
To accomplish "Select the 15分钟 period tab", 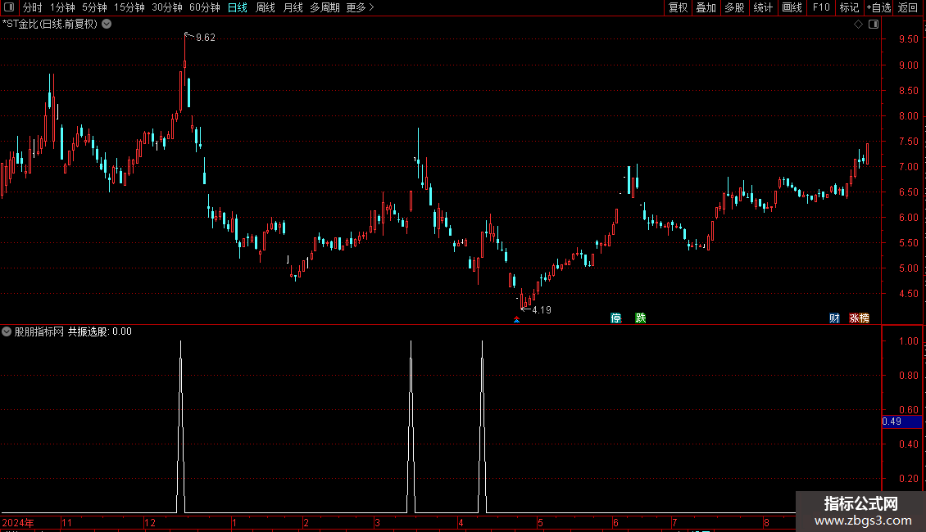I will pyautogui.click(x=129, y=7).
